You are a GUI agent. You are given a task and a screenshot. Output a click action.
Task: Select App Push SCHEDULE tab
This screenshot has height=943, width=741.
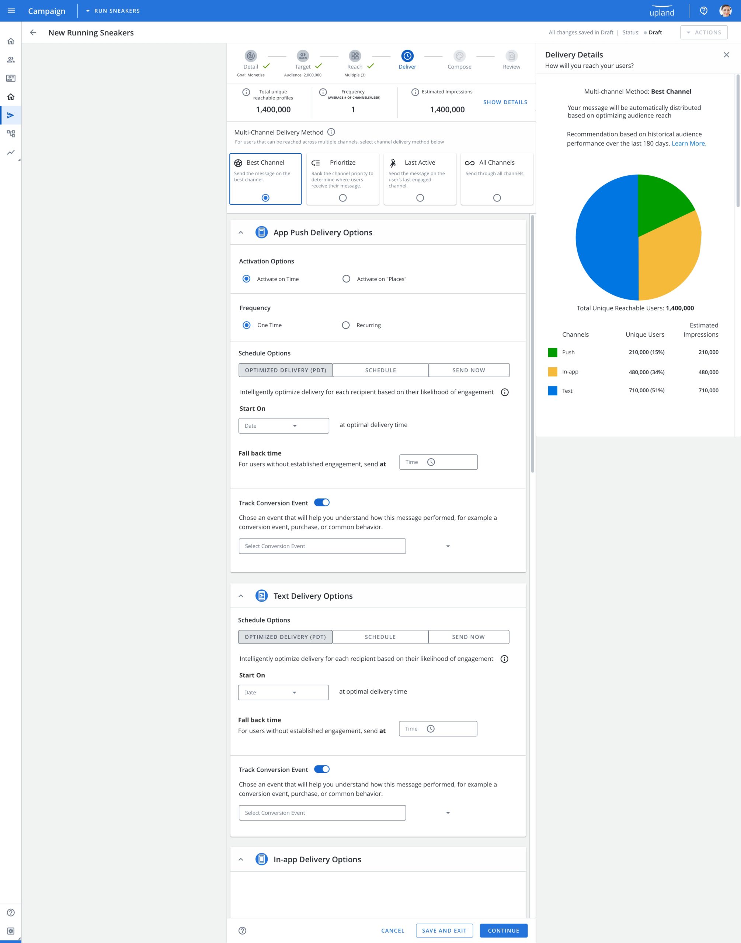(380, 370)
